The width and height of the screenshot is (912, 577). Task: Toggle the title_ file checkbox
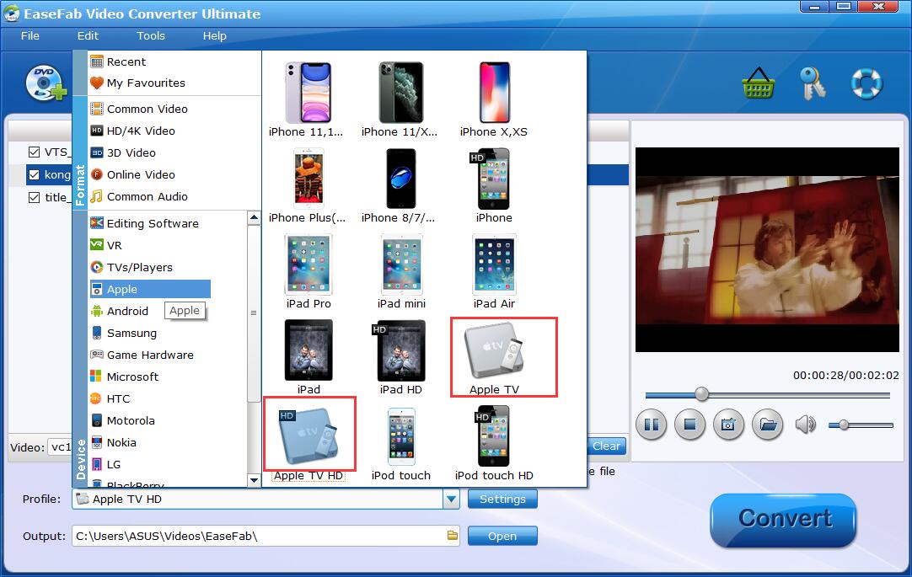(x=34, y=198)
